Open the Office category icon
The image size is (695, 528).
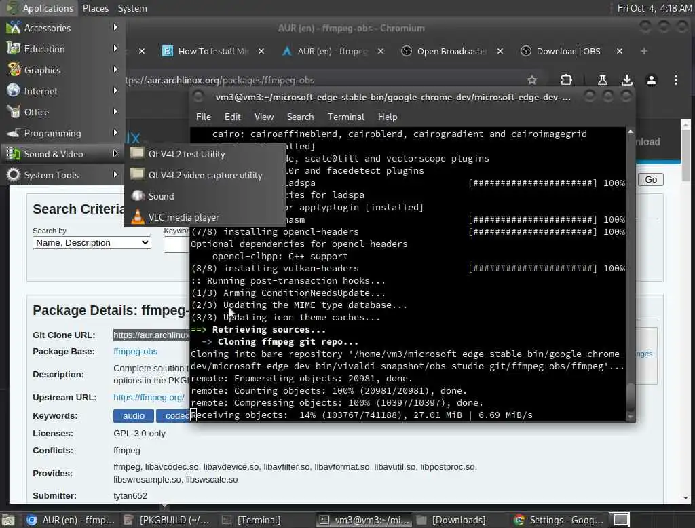[14, 112]
